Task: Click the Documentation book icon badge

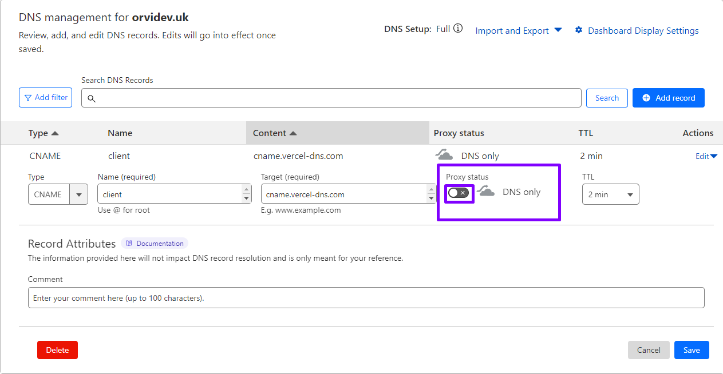Action: click(129, 243)
